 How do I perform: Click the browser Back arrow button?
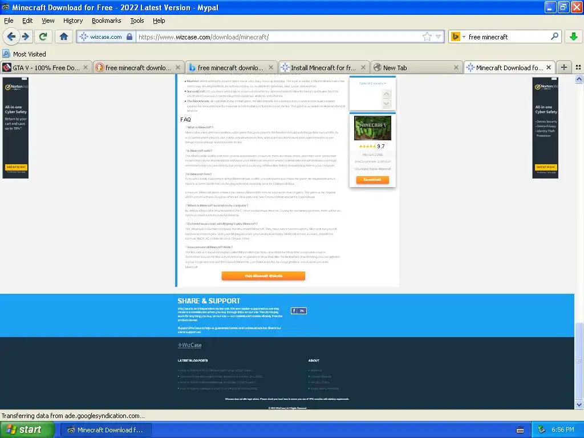click(x=11, y=37)
